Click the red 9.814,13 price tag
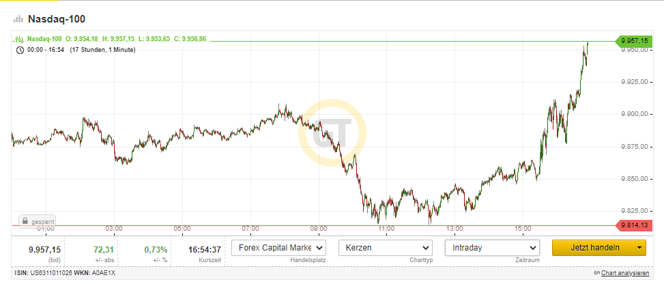 click(634, 225)
